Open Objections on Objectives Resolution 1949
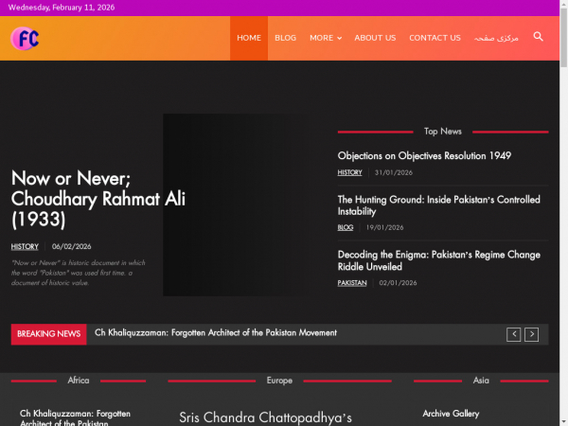 (x=424, y=155)
